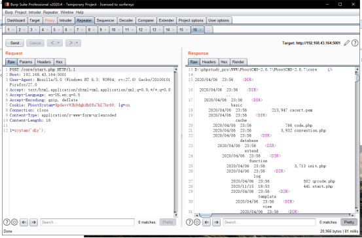This screenshot has width=362, height=238.
Task: Open the history forward dropdown arrow
Action: [77, 43]
